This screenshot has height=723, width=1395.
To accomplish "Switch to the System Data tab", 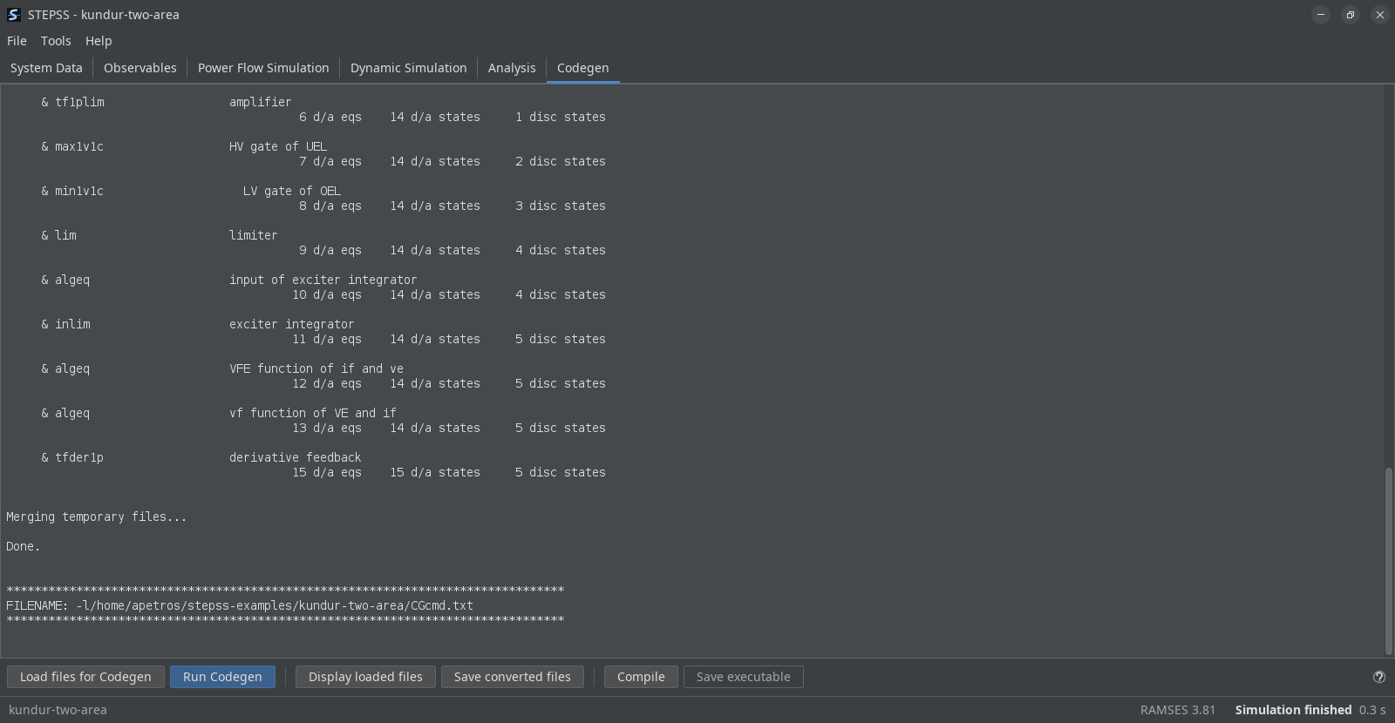I will click(46, 68).
